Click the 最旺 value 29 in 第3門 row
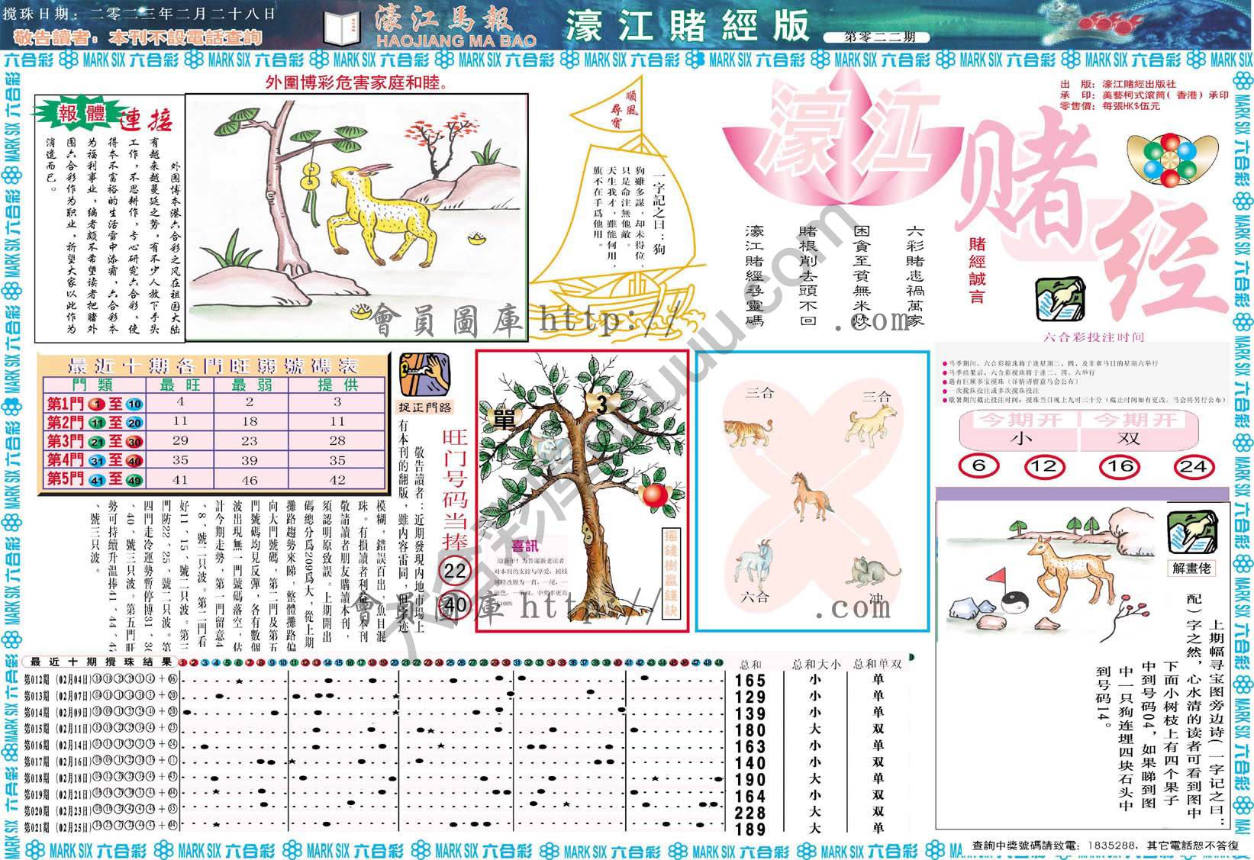This screenshot has height=860, width=1254. pos(180,441)
